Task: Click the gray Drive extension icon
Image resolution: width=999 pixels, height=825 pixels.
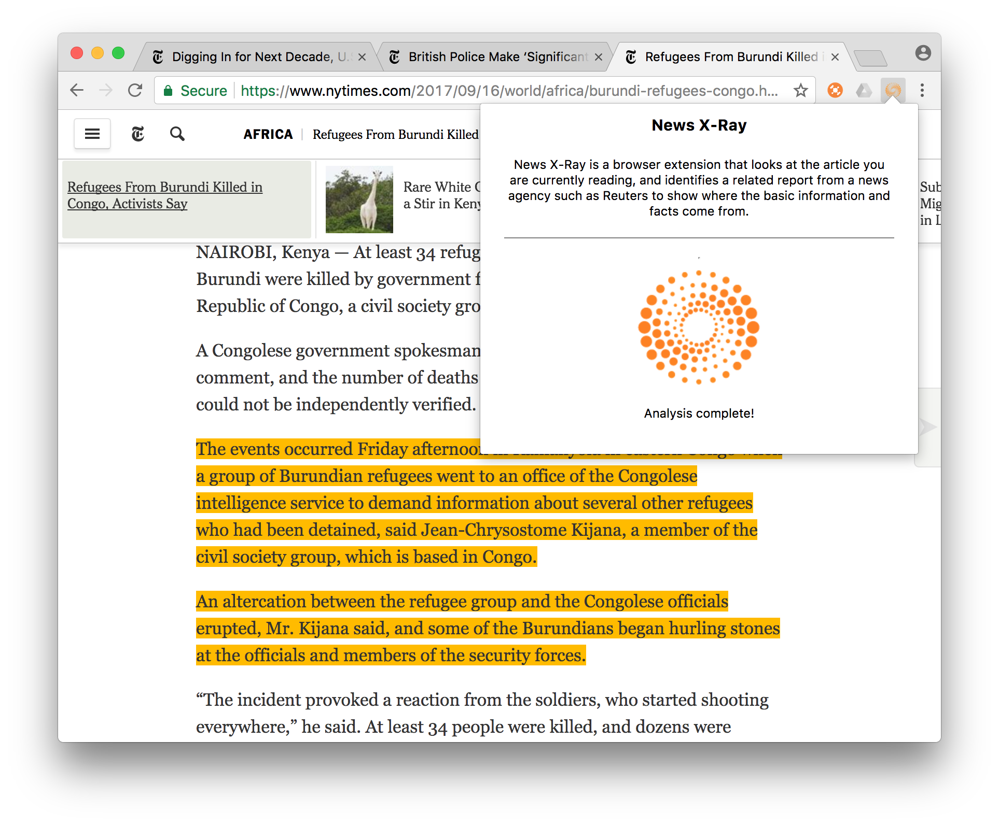Action: tap(864, 90)
